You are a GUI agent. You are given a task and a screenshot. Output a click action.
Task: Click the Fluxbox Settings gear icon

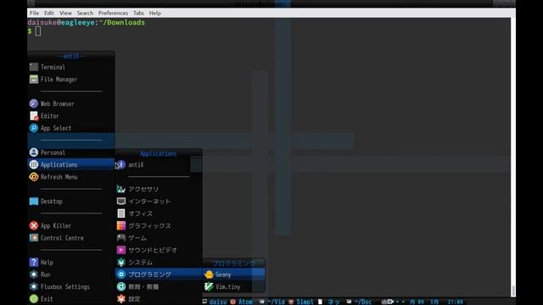(x=34, y=286)
